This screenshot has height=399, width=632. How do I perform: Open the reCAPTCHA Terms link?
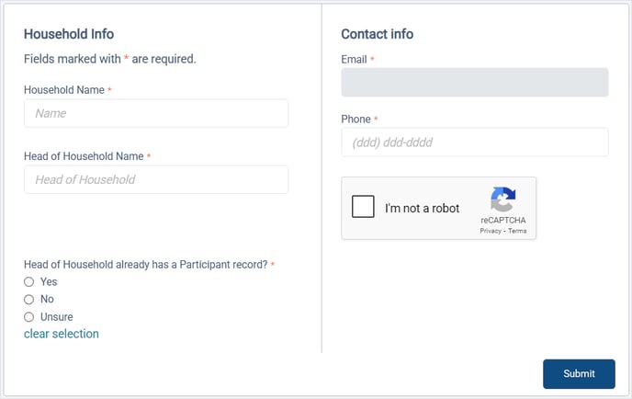[517, 231]
